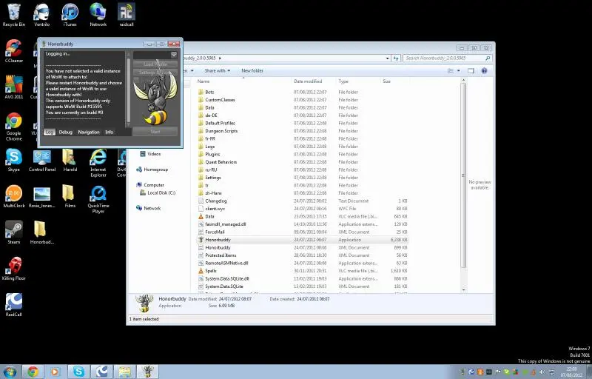
Task: Click the Search Honorbuddy_2.0.0.5965 field
Action: pos(448,58)
